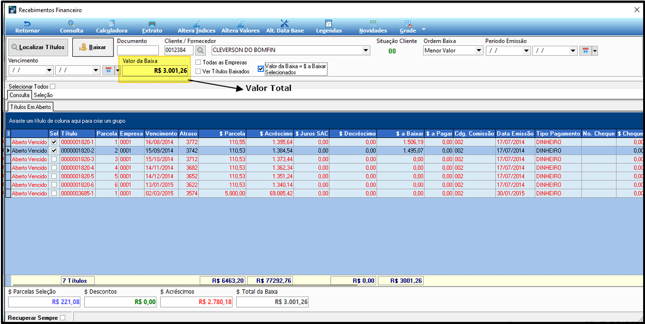The image size is (645, 324).
Task: Check the Selecionar Todos box
Action: [53, 86]
